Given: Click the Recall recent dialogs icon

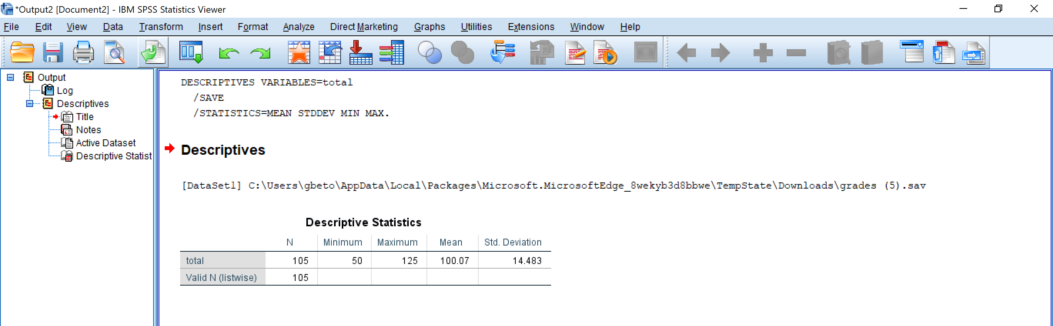Looking at the screenshot, I should [x=191, y=52].
